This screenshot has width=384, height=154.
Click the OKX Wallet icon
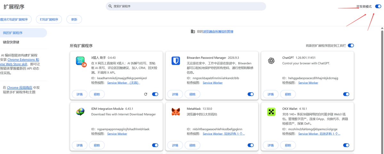(271, 112)
